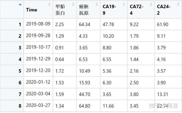Click the row index sort arrow

pyautogui.click(x=20, y=4)
